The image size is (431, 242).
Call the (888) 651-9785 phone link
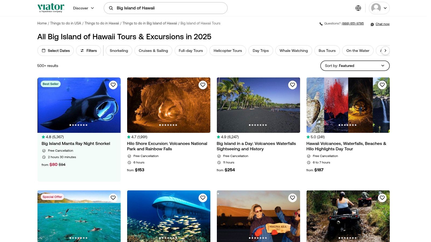(353, 24)
